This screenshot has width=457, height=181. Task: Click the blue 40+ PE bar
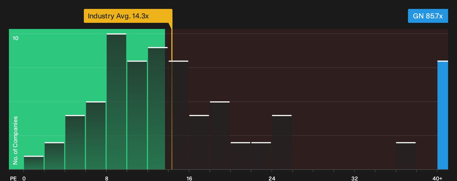coord(443,115)
